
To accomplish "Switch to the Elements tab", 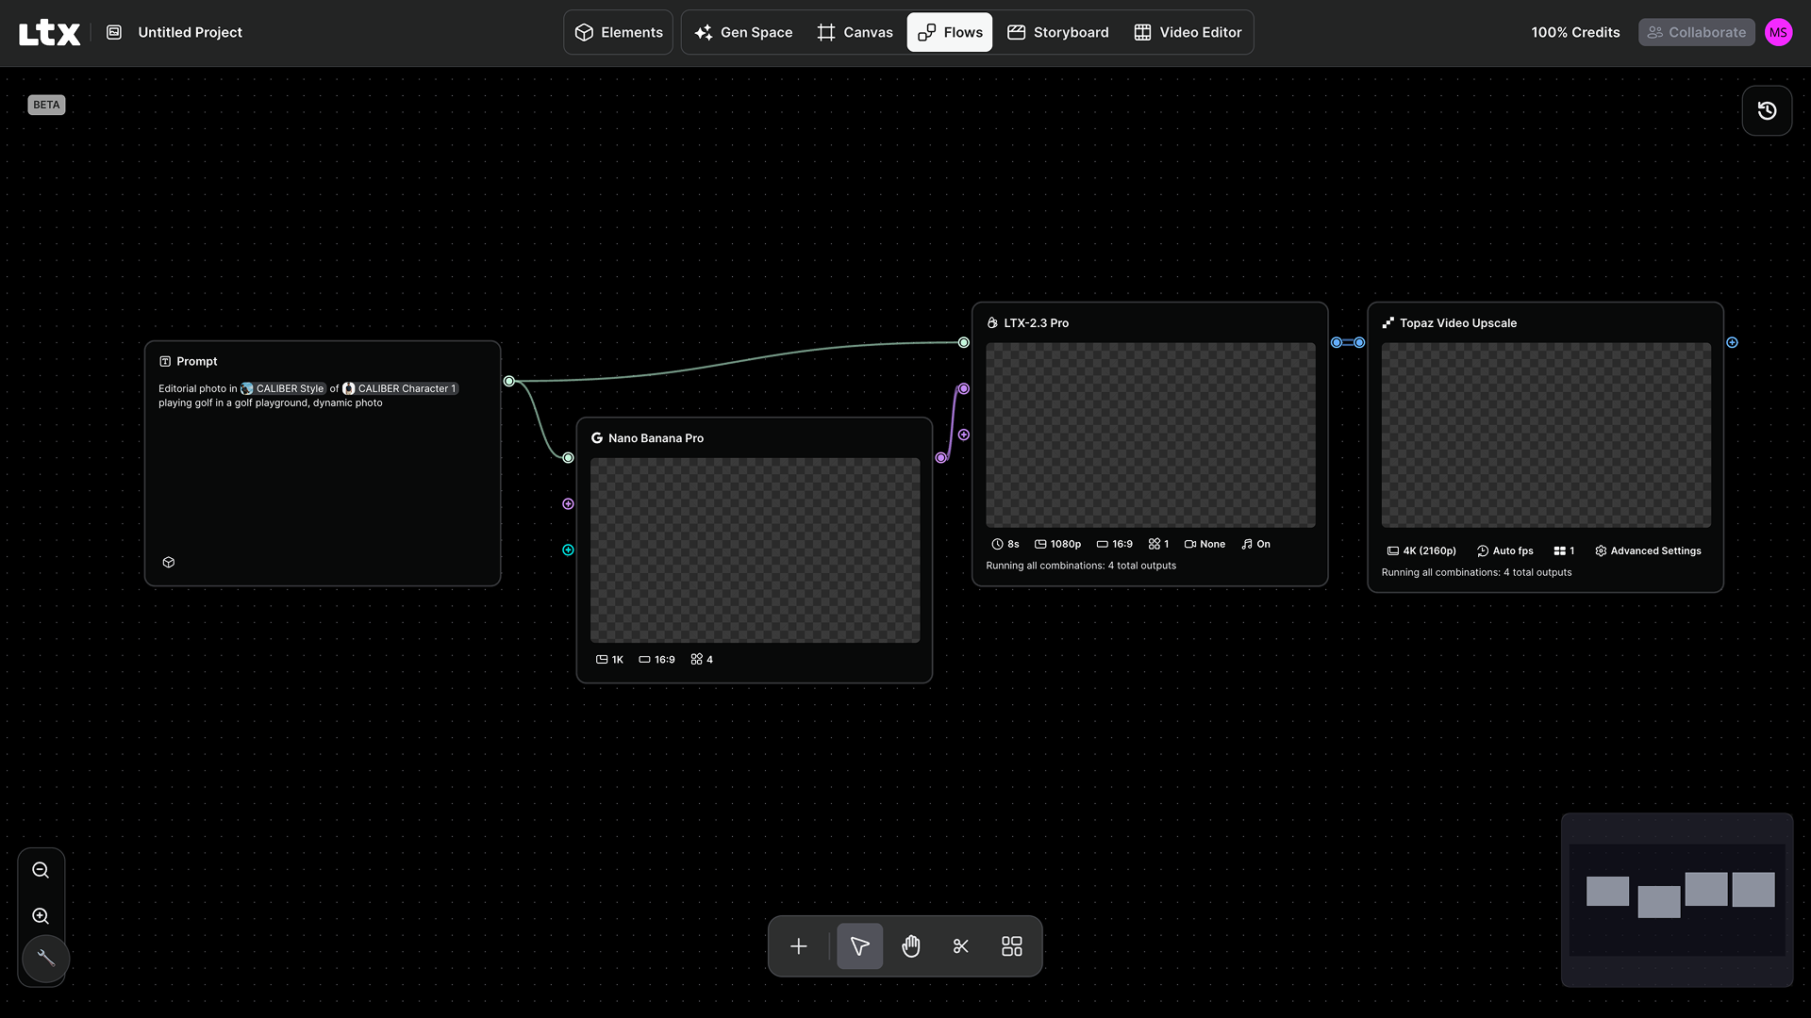I will click(x=619, y=32).
